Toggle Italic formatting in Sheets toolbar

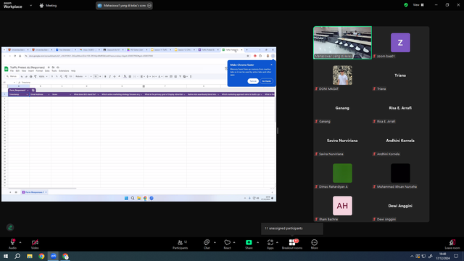point(109,77)
